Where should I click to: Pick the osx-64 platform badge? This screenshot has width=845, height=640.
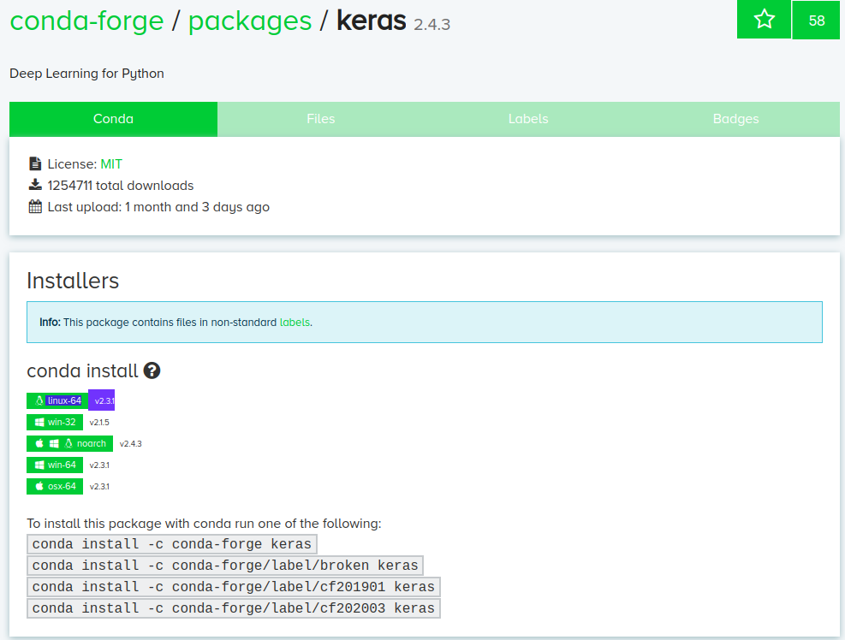coord(55,487)
